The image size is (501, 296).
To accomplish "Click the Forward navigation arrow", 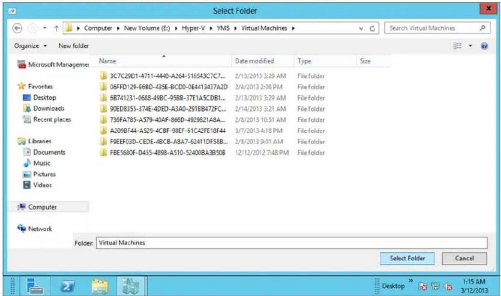I will 32,29.
